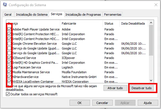The width and height of the screenshot is (161, 109).
Task: Open help with the Ajuda button
Action: [148, 103]
